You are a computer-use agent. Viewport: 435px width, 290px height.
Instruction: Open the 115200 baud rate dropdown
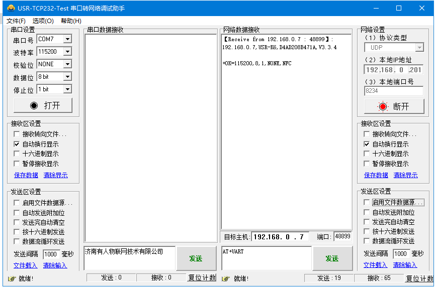point(67,52)
